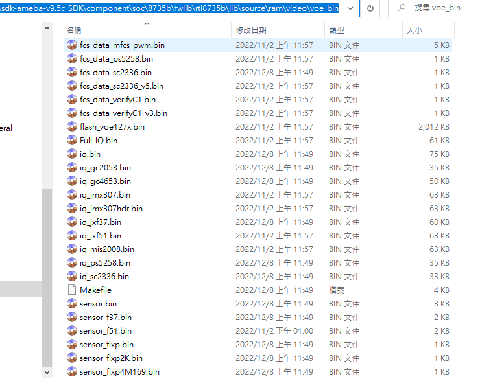The image size is (480, 381).
Task: Sort by the 類型 column header
Action: [337, 30]
